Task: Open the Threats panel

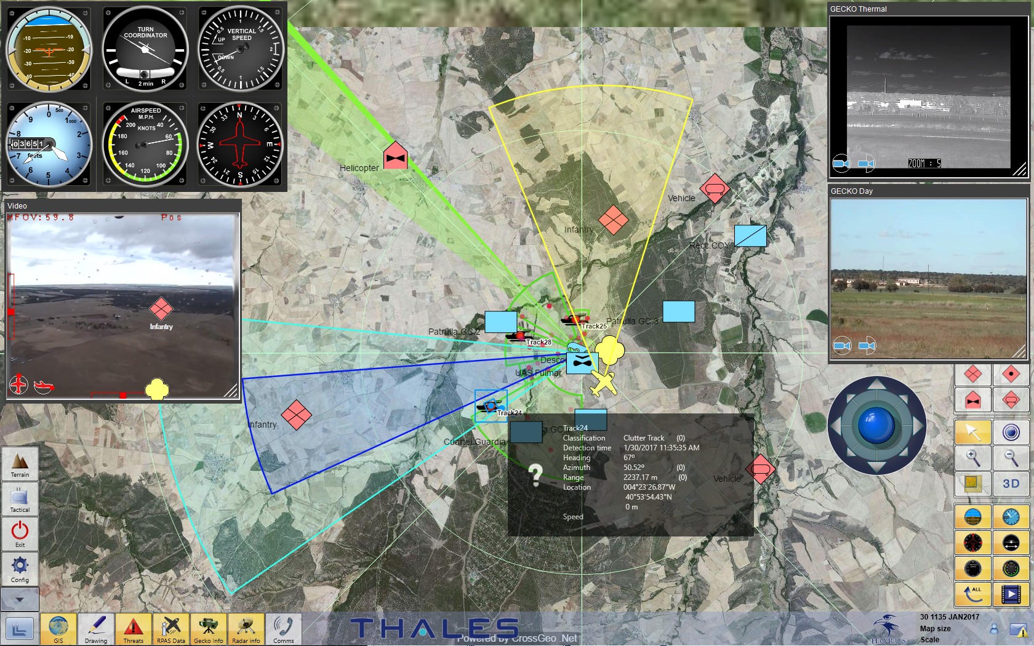Action: pos(133,629)
